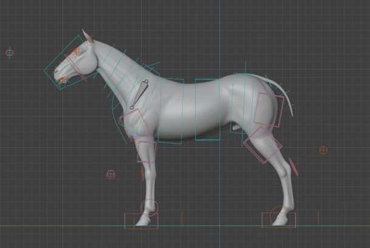This screenshot has width=370, height=248.
Task: Click the circular front fetlock control
Action: pos(149,207)
